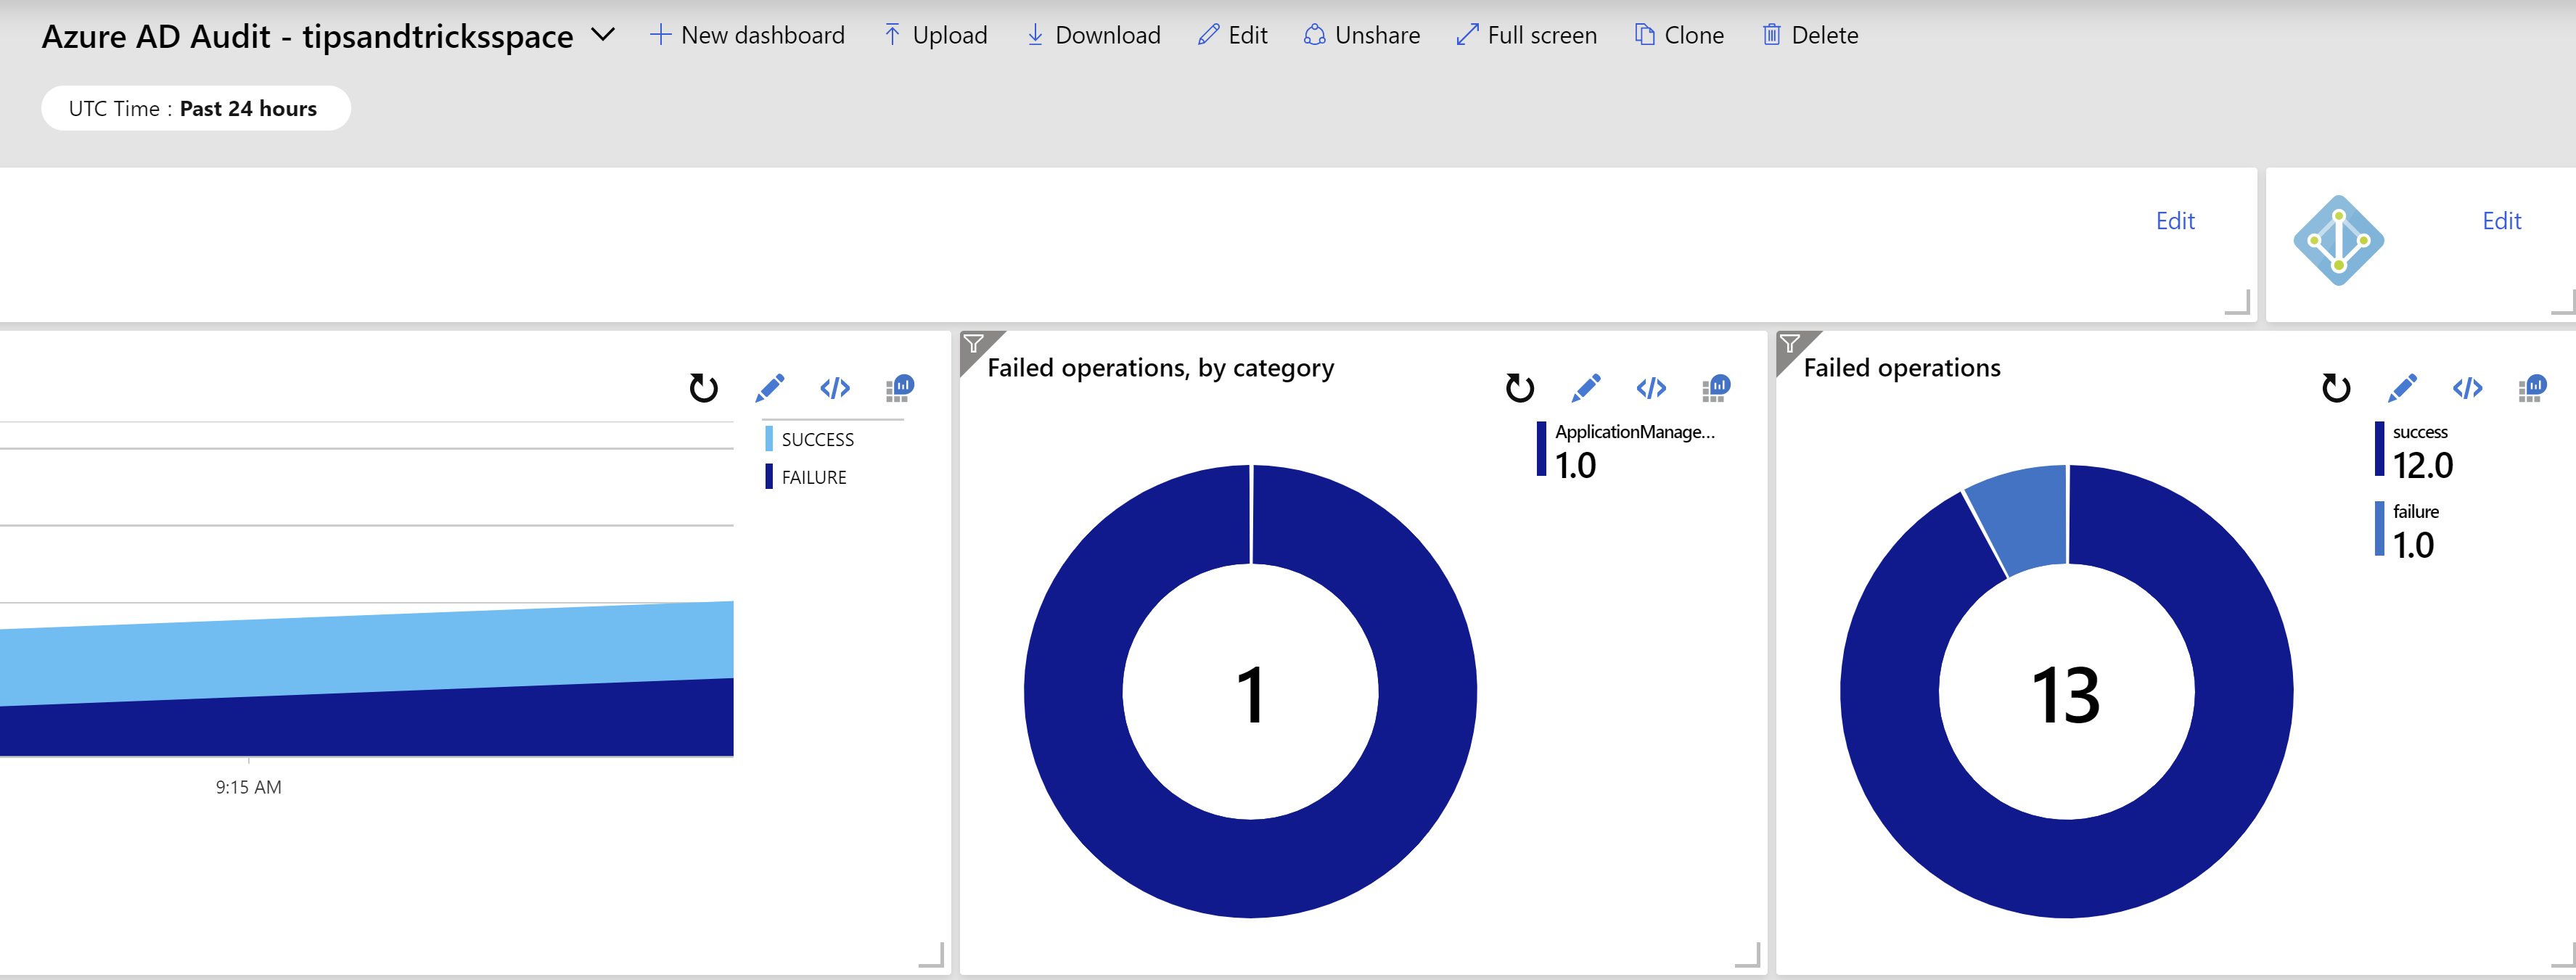Click Edit link beside the Azure AD logo
The width and height of the screenshot is (2576, 980).
2501,221
